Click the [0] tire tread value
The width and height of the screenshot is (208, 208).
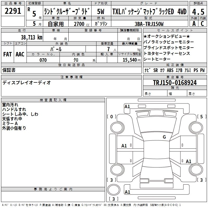pyautogui.click(x=112, y=117)
